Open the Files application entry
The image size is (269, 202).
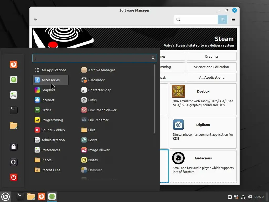click(x=88, y=130)
